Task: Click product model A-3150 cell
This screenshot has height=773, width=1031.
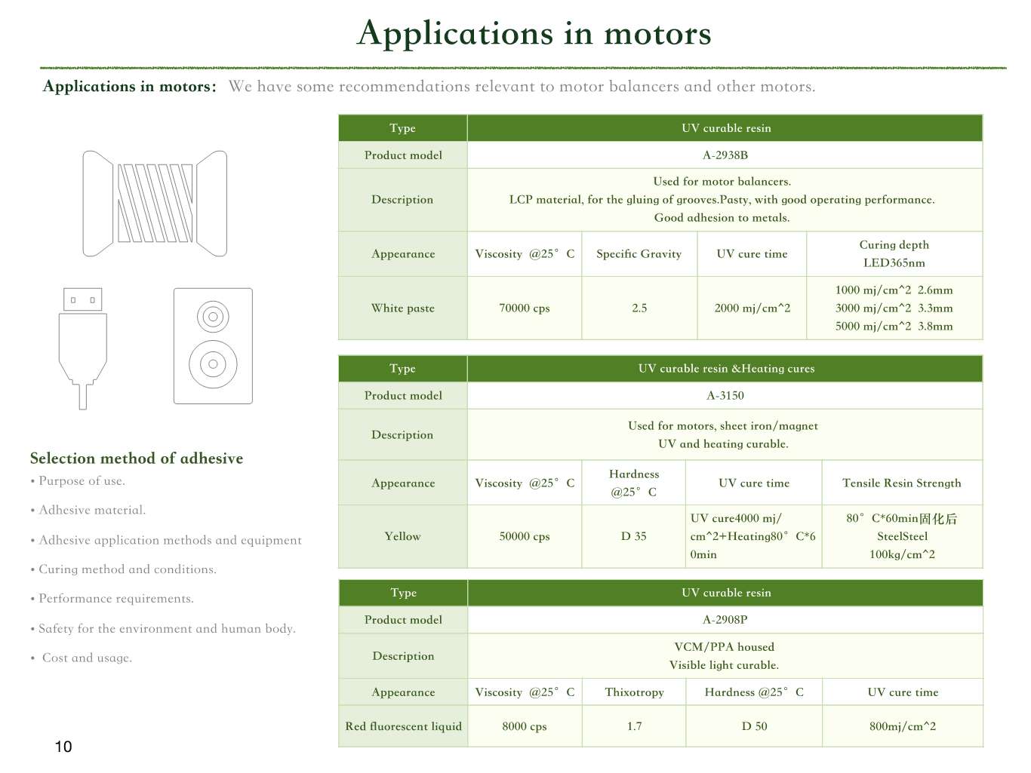Action: point(725,396)
